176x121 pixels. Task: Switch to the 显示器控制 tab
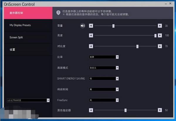28,13
